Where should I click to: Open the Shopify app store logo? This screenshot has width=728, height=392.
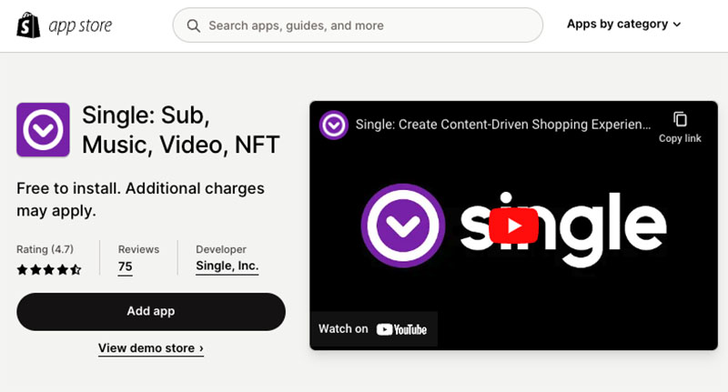64,25
